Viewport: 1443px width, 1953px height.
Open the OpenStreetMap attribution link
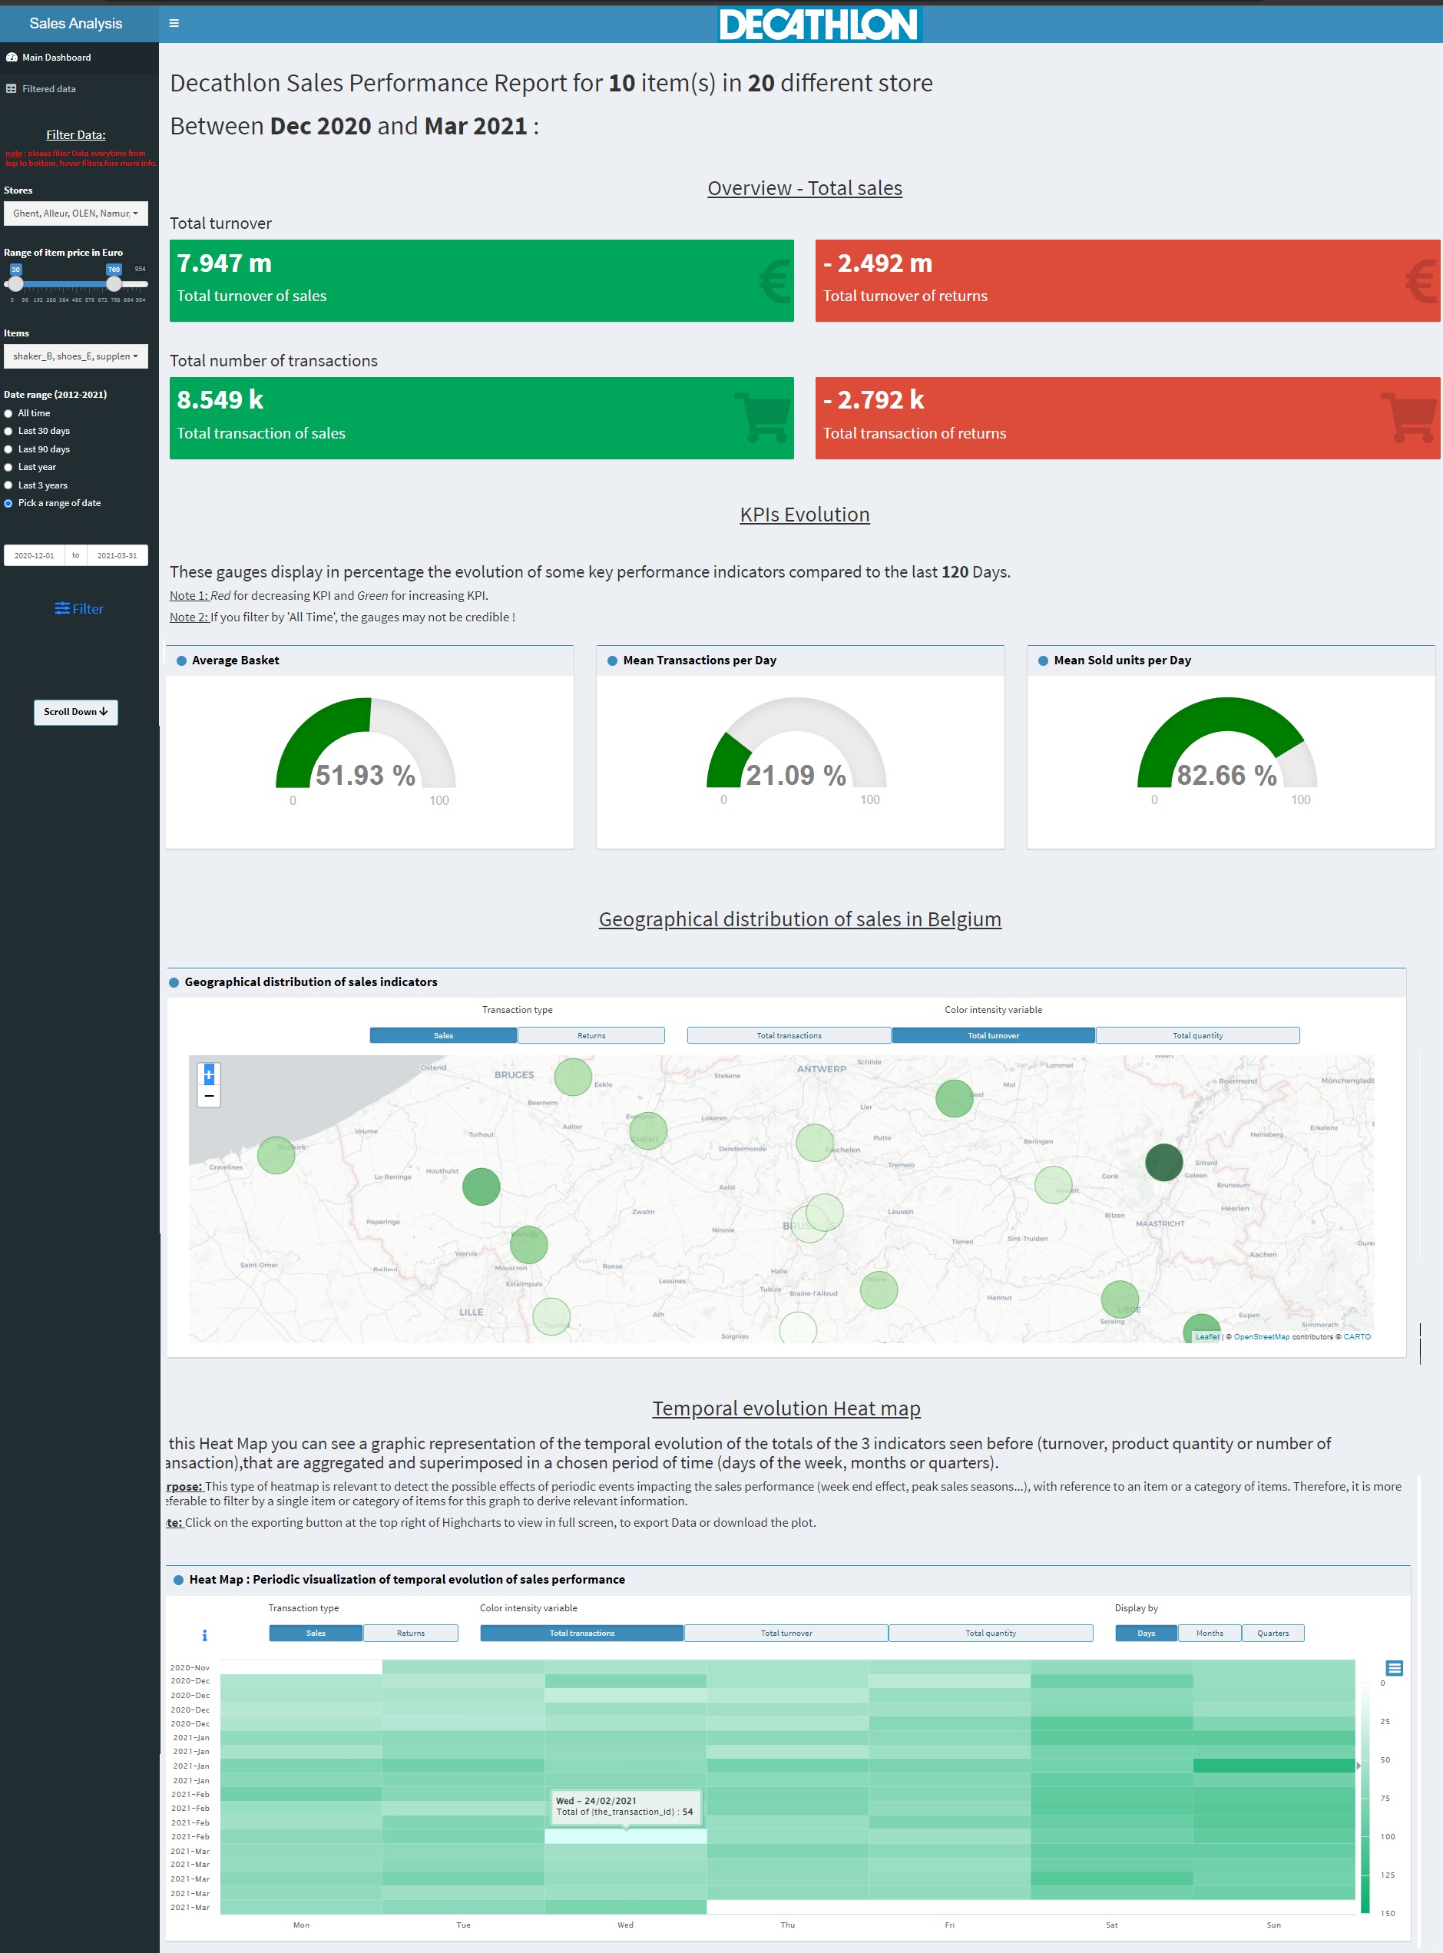[1261, 1337]
